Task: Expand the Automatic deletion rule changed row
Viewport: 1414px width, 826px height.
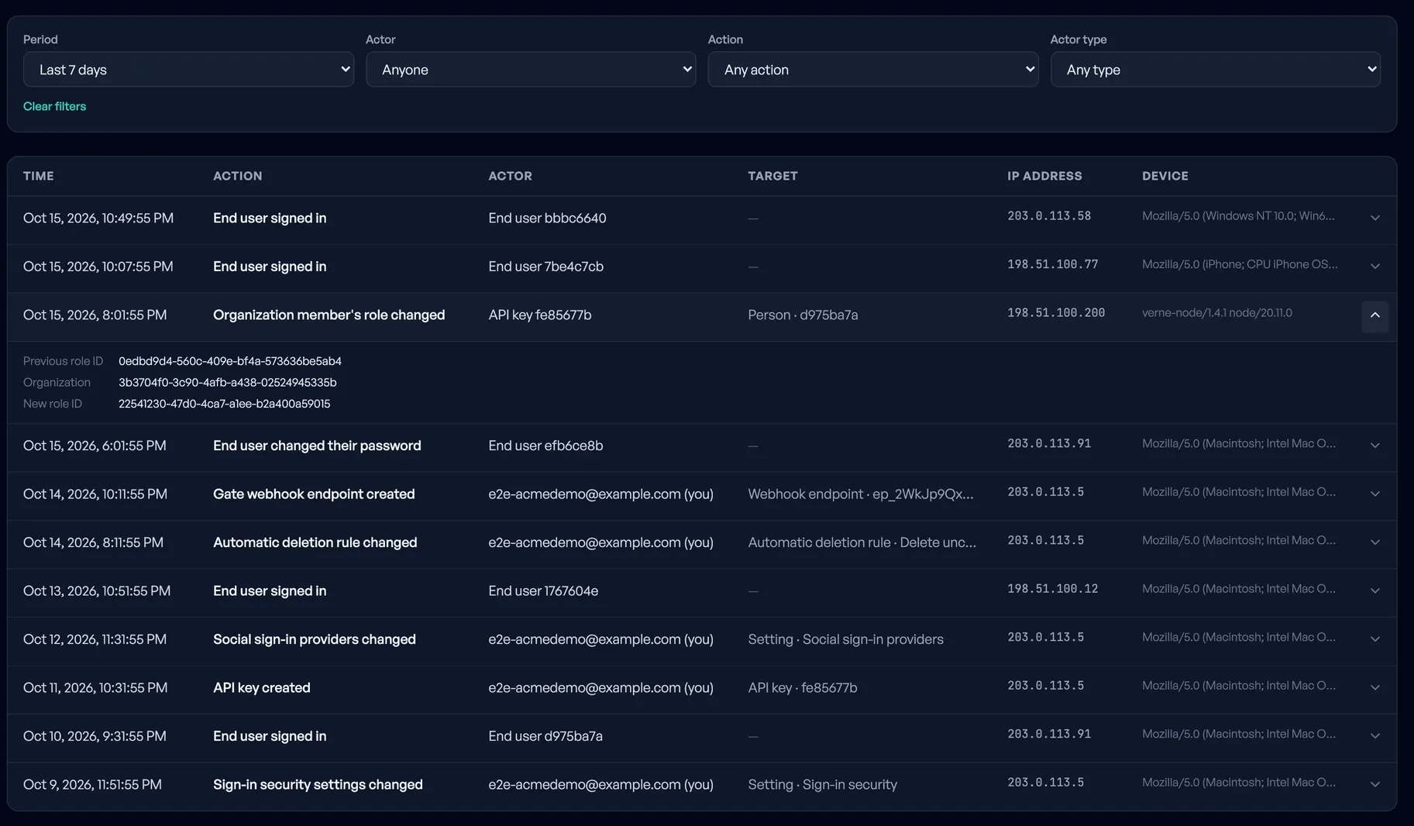Action: pyautogui.click(x=1375, y=542)
